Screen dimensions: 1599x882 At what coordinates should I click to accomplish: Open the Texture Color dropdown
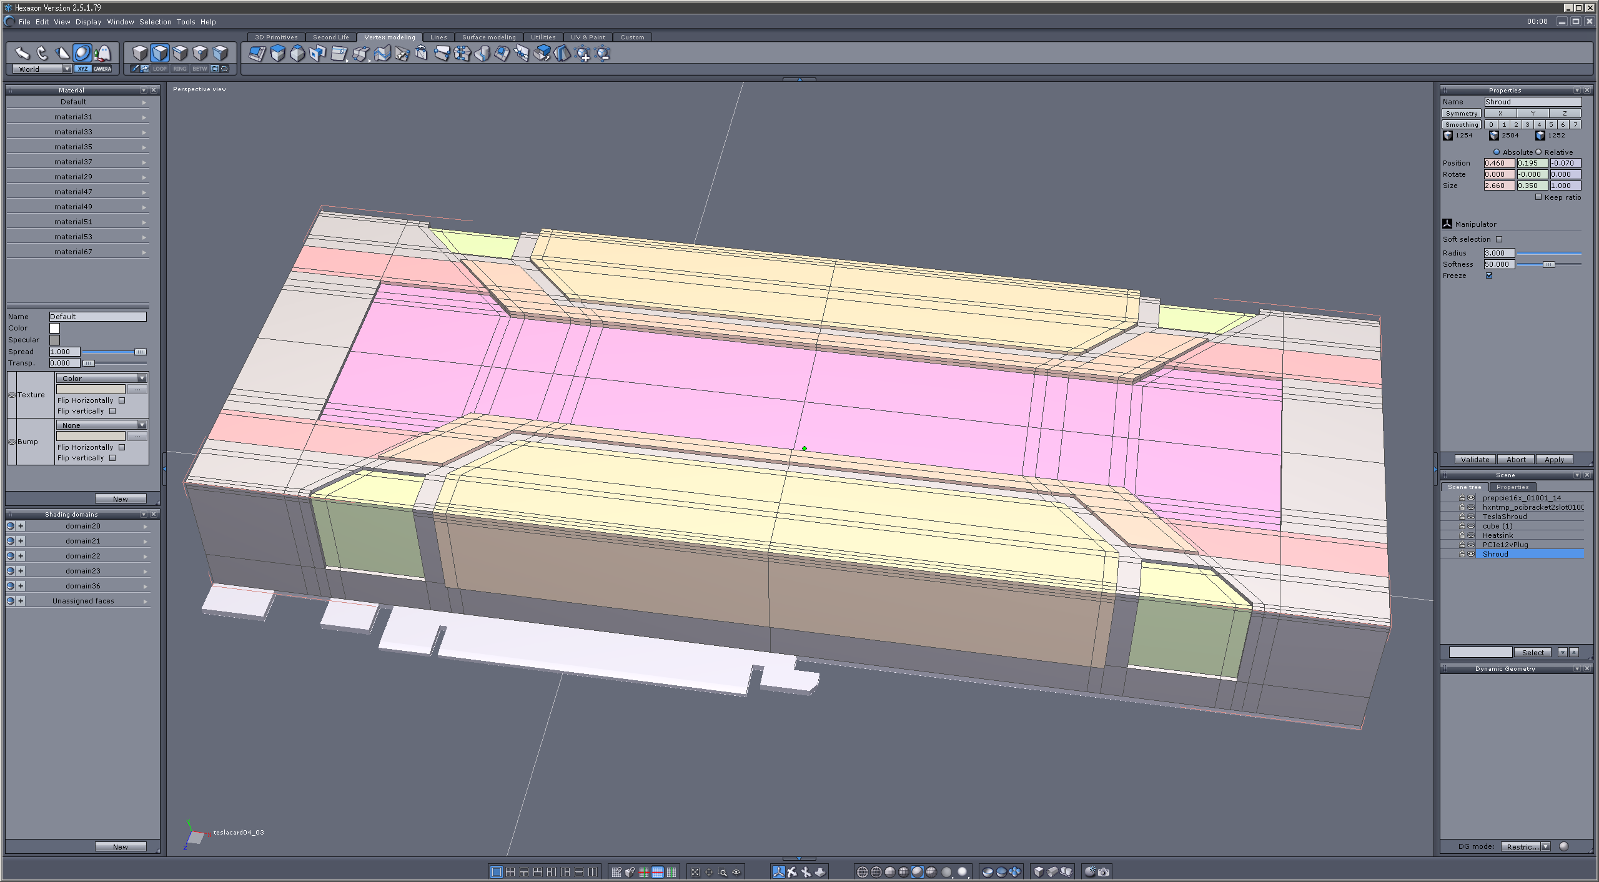coord(142,379)
